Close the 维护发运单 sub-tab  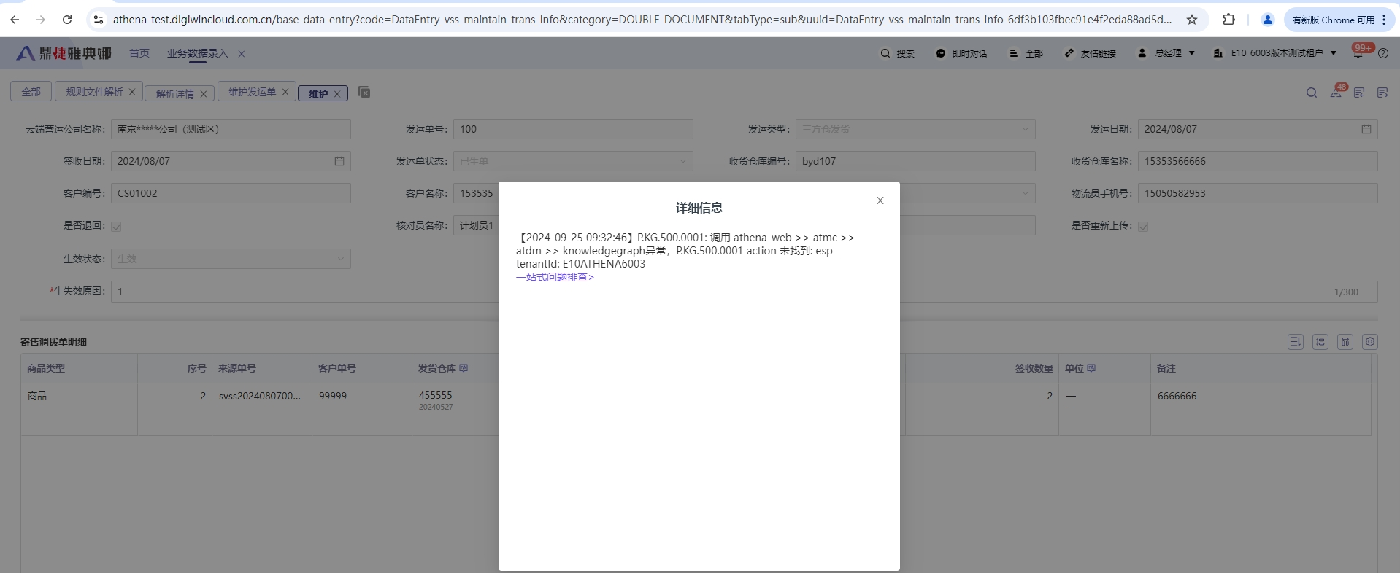click(x=285, y=92)
